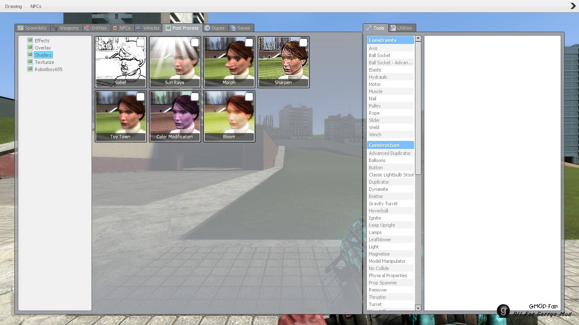Select the Remover tool
Image resolution: width=579 pixels, height=325 pixels.
click(x=390, y=290)
